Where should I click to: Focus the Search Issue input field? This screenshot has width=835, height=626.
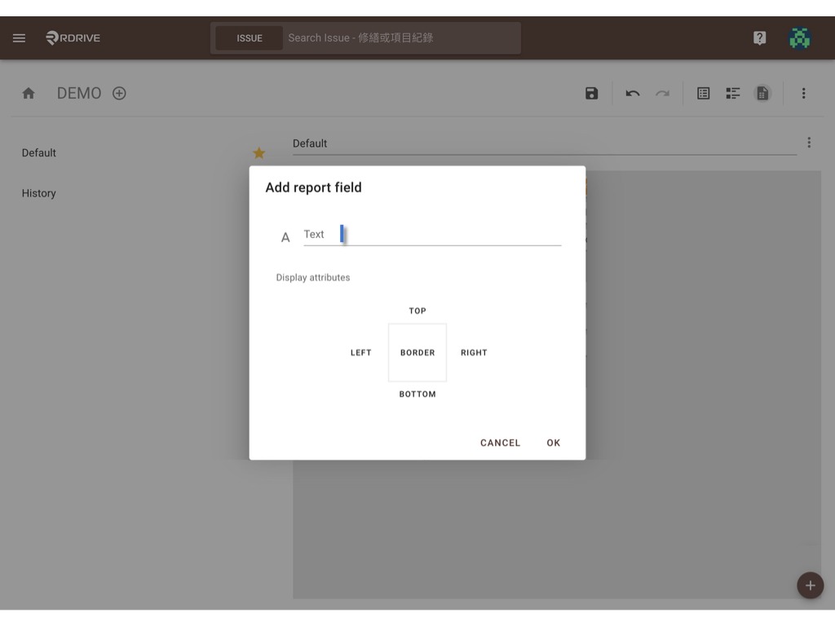pos(402,37)
